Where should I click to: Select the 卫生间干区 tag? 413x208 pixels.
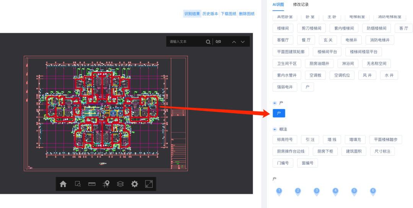[x=287, y=63]
